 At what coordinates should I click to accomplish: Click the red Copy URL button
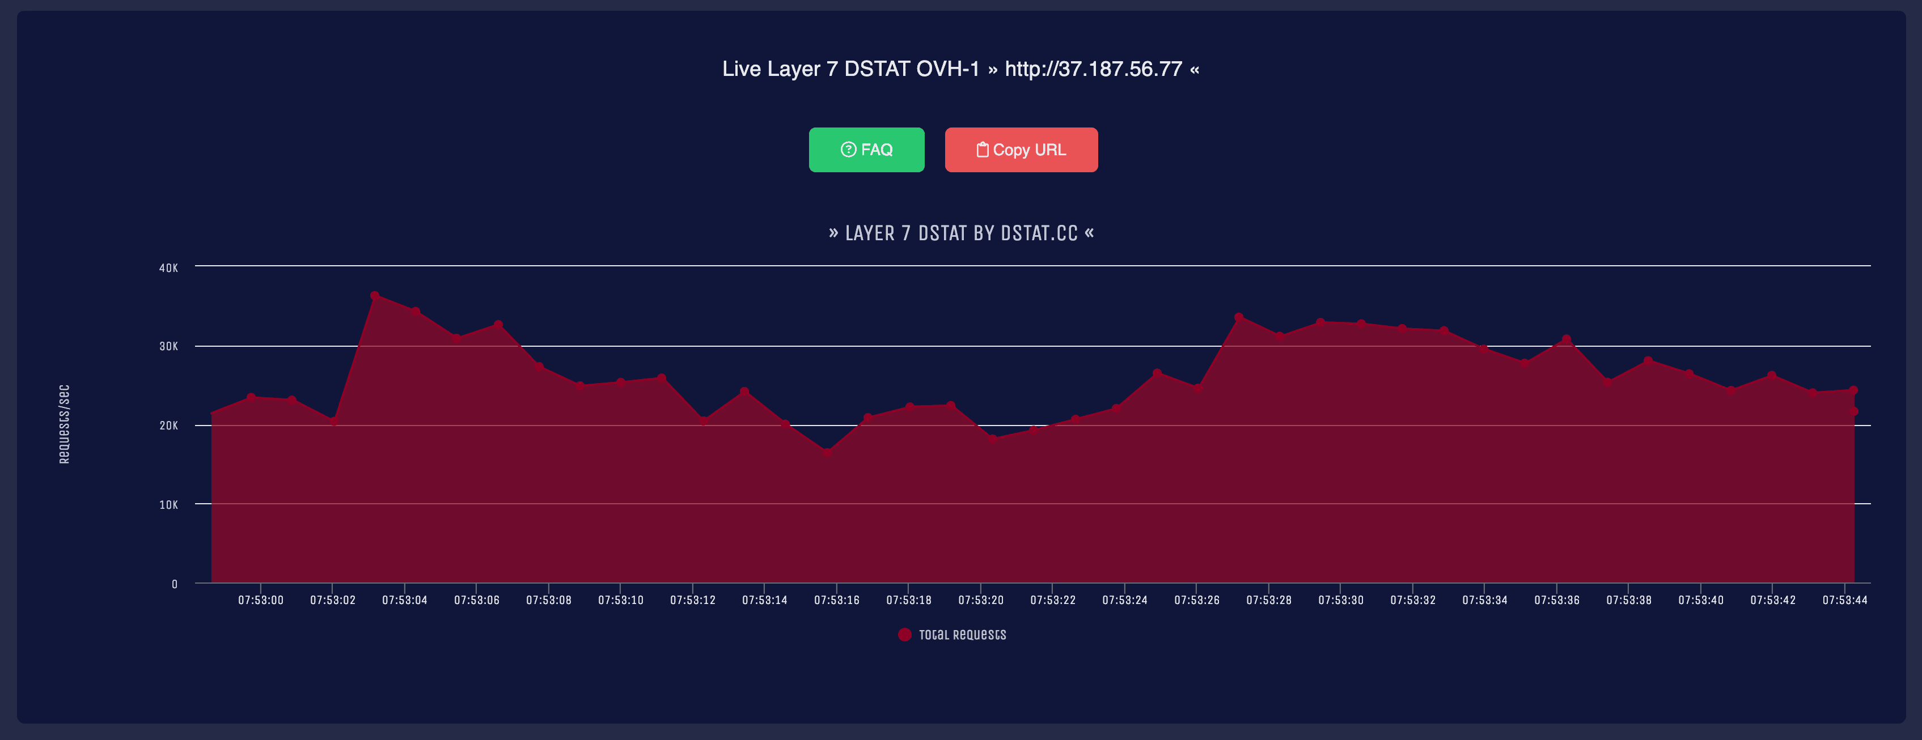click(x=1021, y=150)
